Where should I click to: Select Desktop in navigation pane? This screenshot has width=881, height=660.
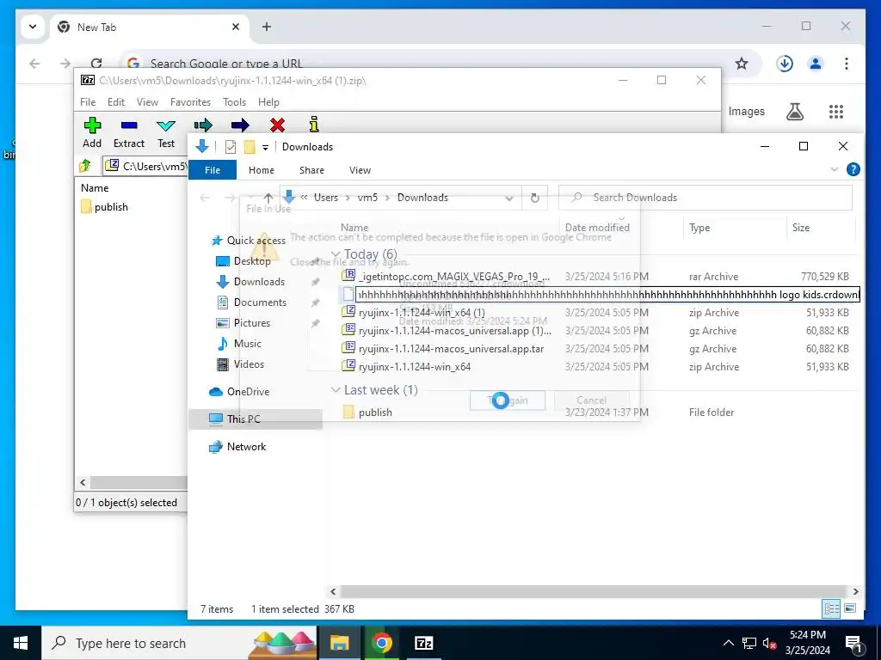(243, 261)
